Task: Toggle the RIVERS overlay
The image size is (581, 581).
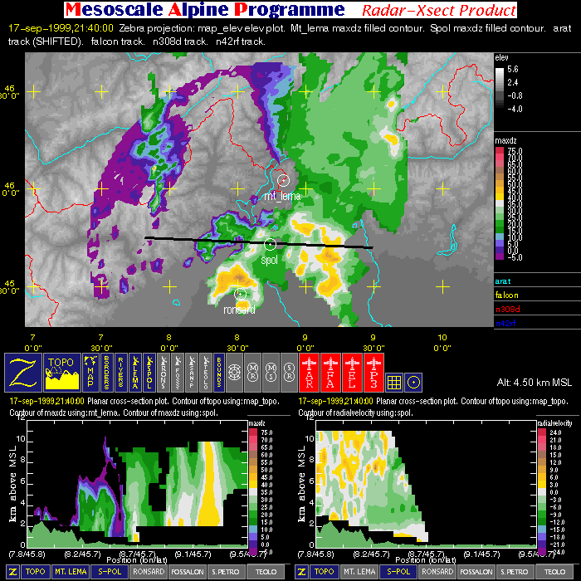Action: click(121, 373)
